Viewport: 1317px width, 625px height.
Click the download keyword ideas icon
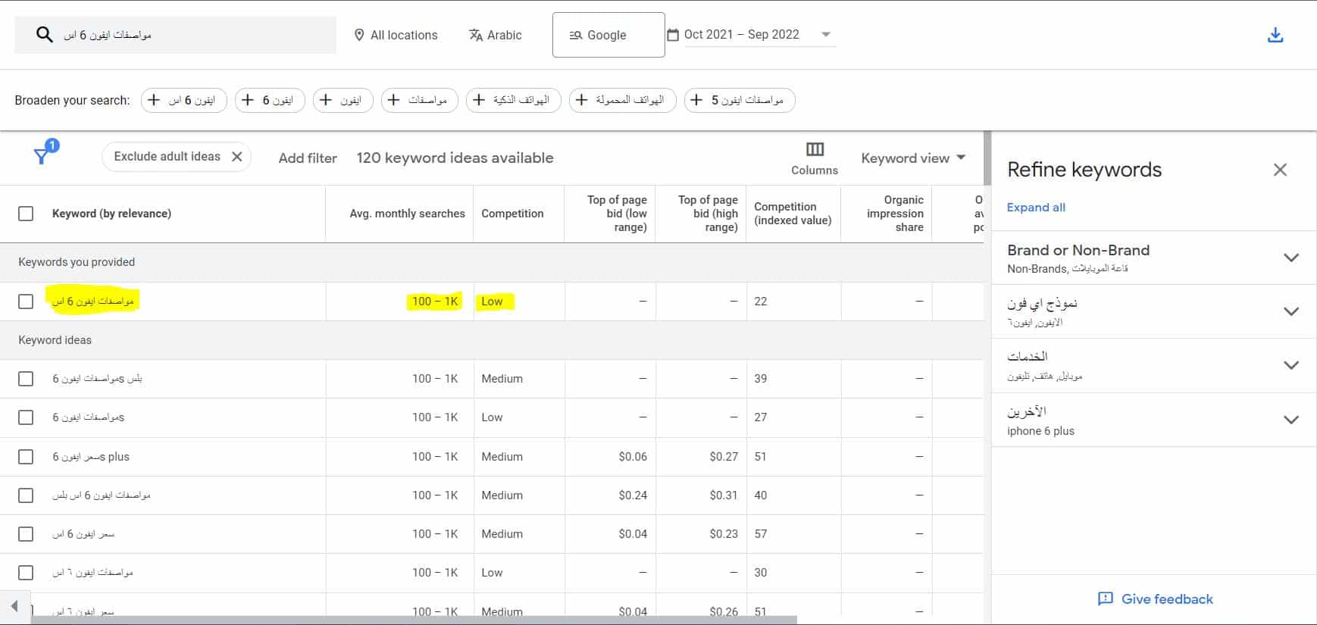[1275, 35]
